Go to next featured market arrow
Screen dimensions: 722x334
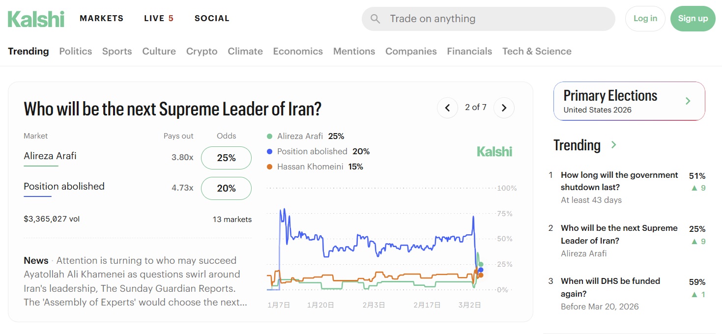(x=504, y=108)
